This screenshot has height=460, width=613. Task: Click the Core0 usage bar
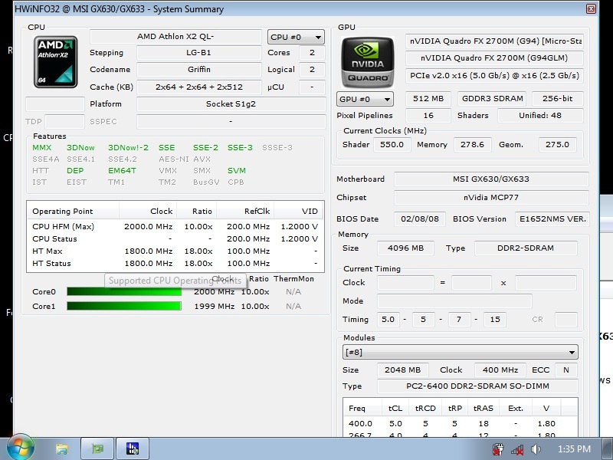124,291
